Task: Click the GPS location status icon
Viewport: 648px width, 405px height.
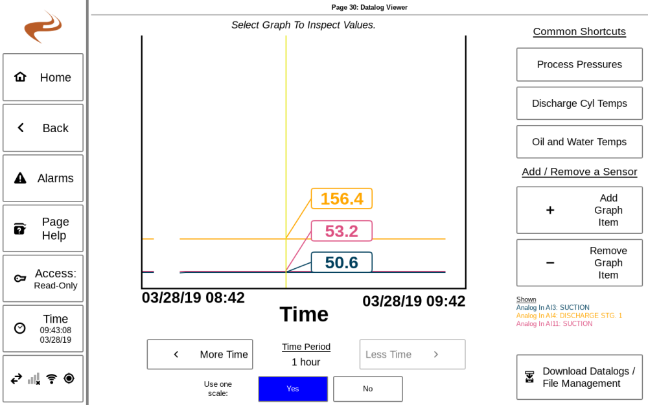Action: tap(69, 378)
